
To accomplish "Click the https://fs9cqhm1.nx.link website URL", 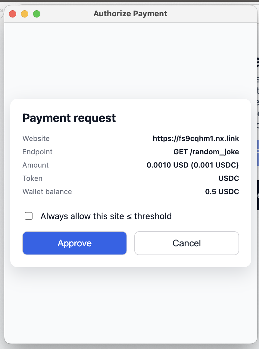I will [x=196, y=139].
